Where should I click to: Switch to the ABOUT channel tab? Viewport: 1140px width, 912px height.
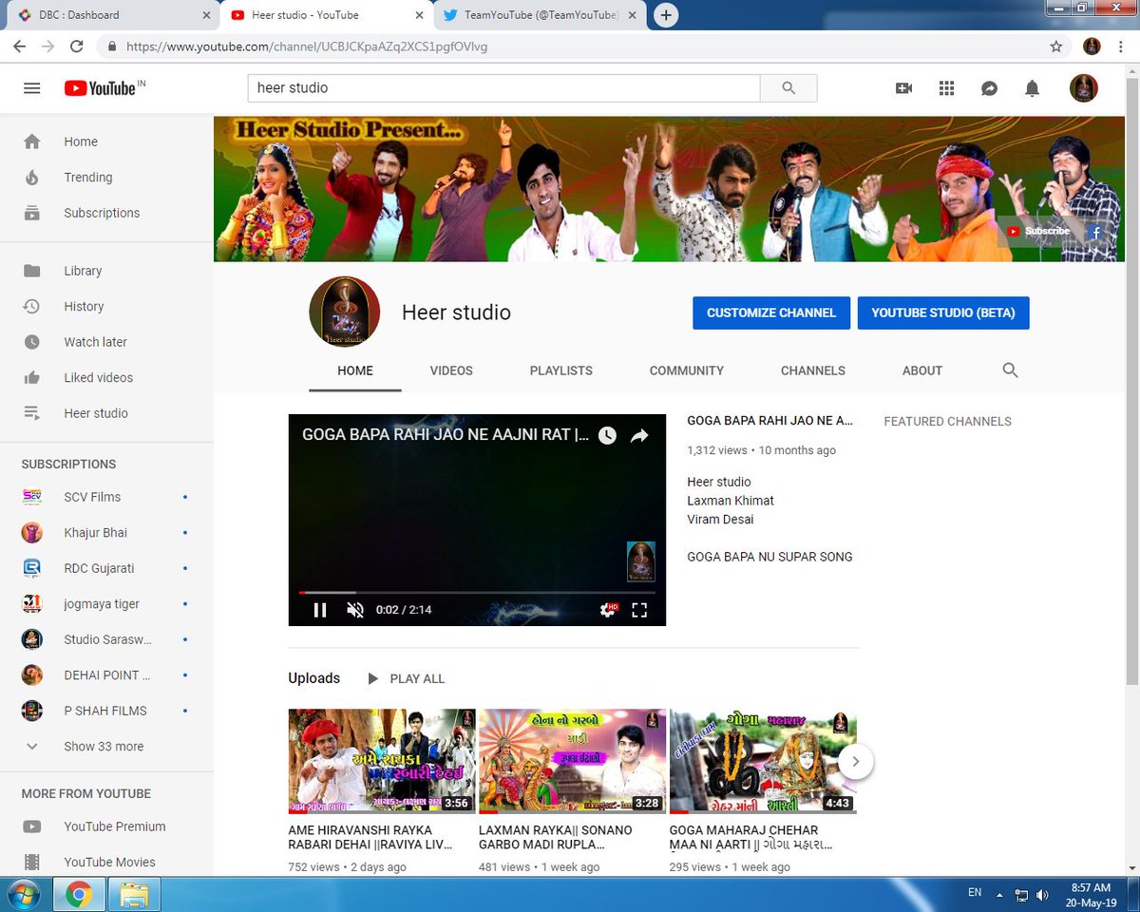click(x=922, y=370)
